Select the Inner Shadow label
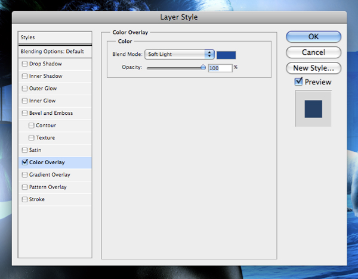The height and width of the screenshot is (279, 358). pos(46,76)
